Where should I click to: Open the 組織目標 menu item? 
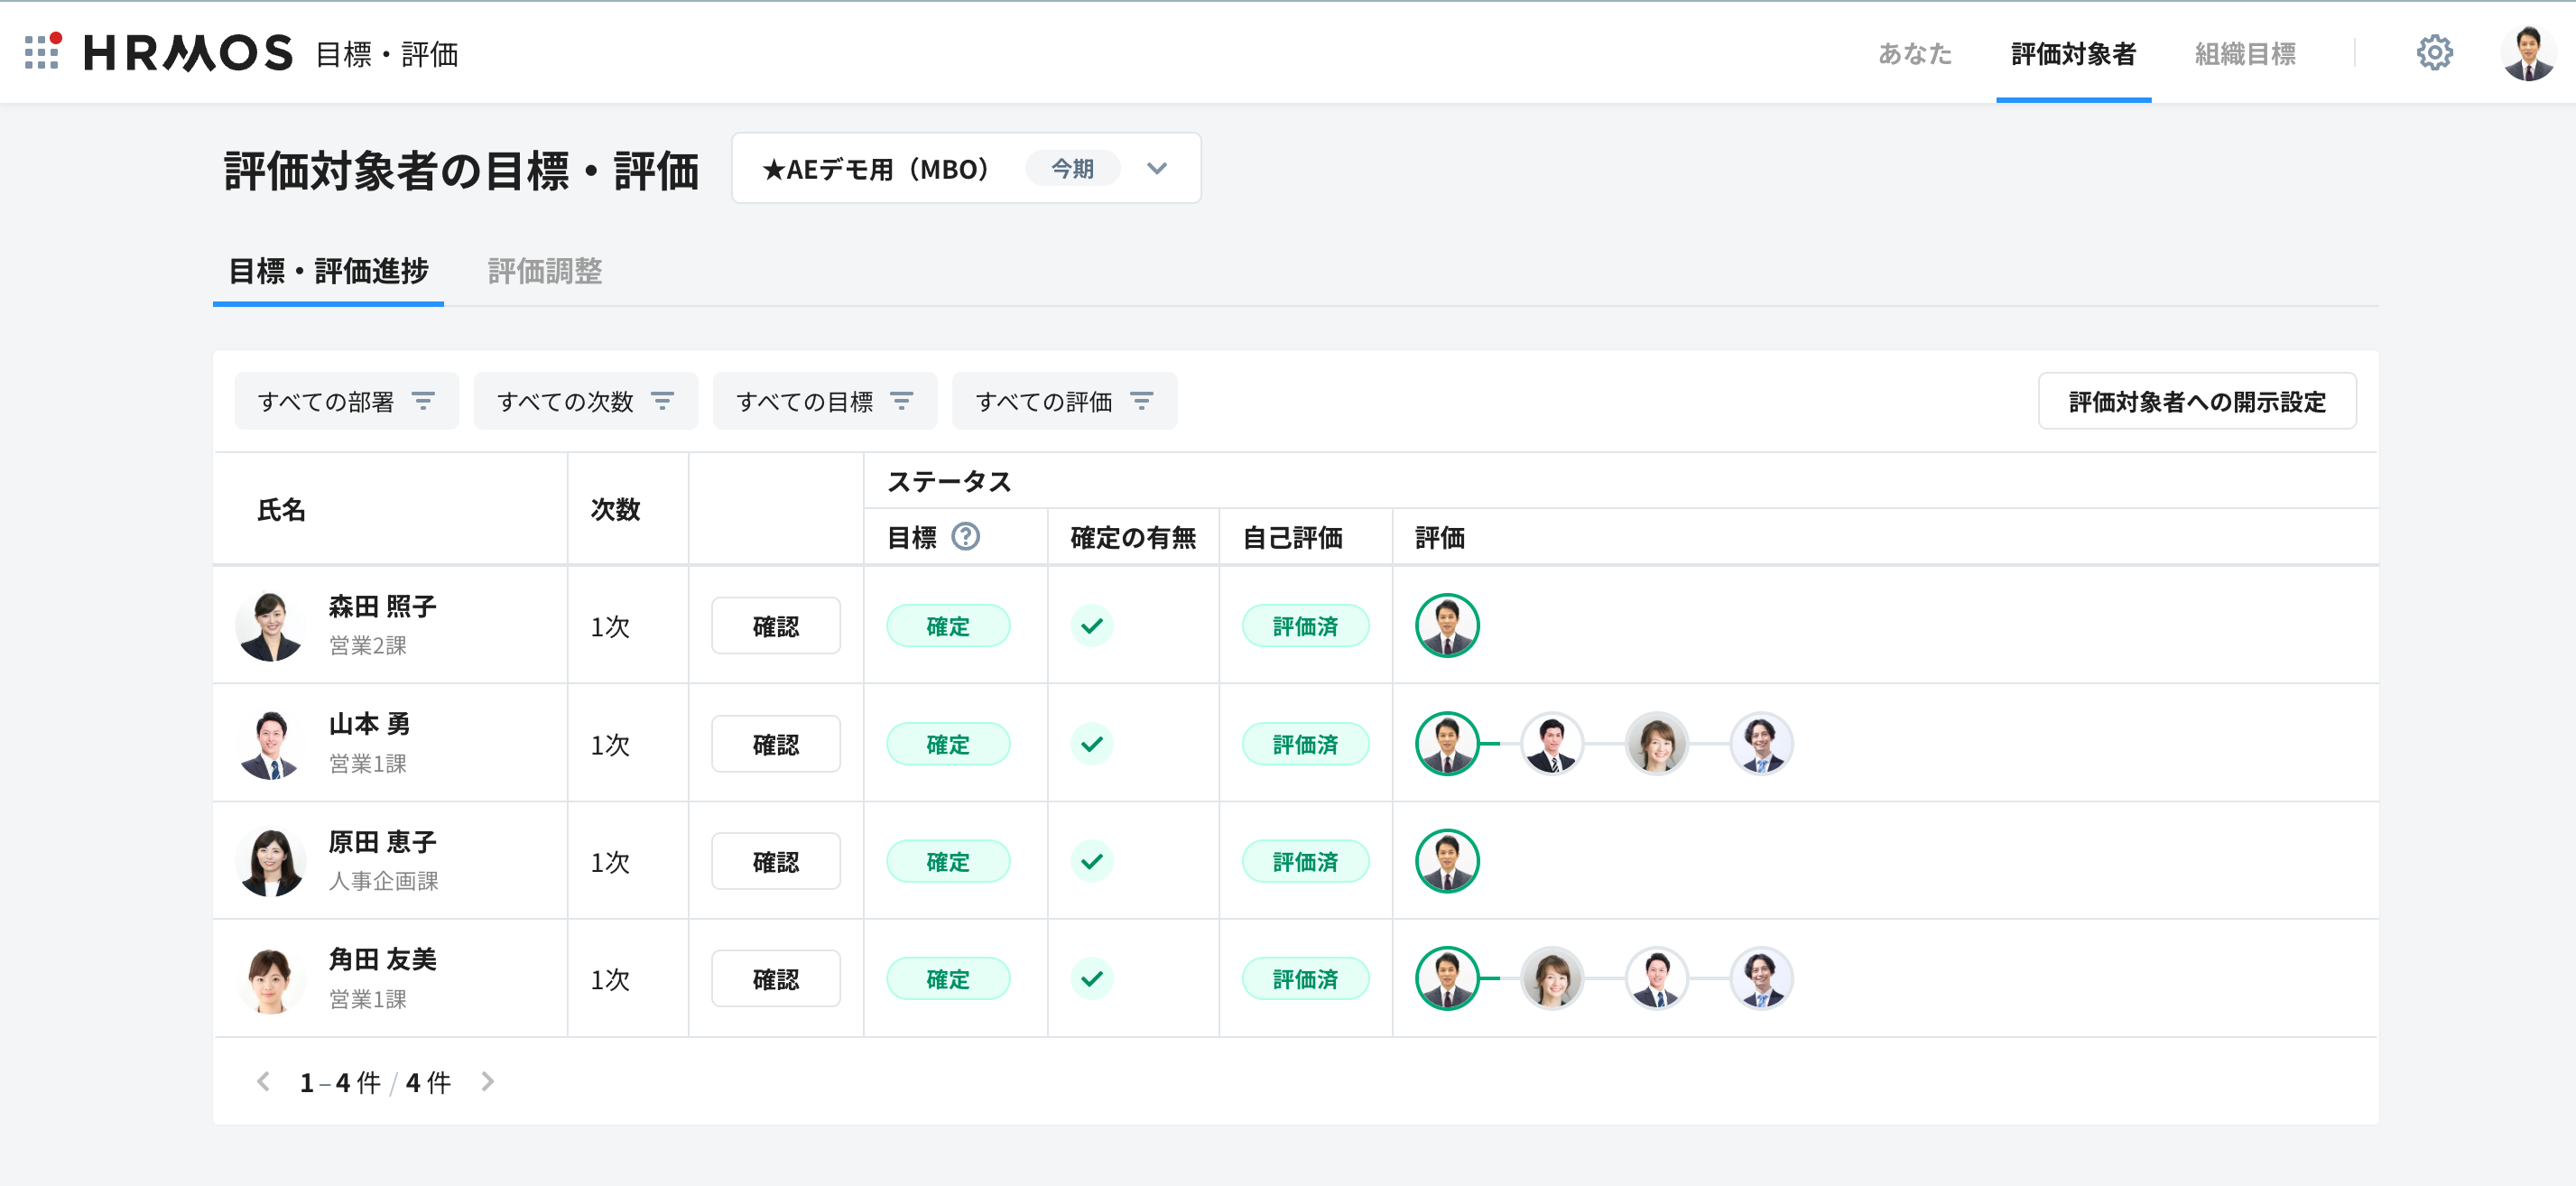click(x=2245, y=53)
